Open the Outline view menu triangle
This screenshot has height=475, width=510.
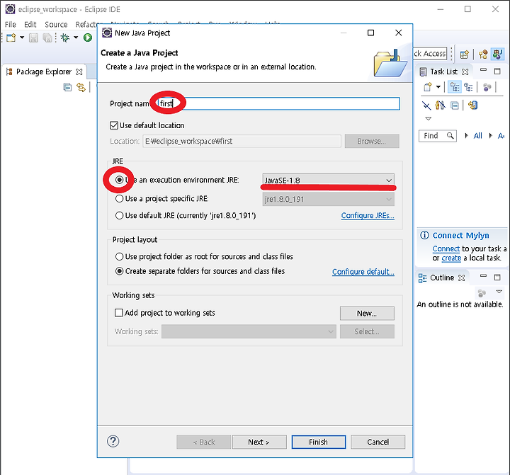(x=499, y=292)
